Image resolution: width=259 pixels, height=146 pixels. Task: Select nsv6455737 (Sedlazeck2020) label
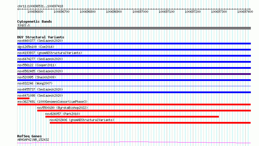[40, 89]
